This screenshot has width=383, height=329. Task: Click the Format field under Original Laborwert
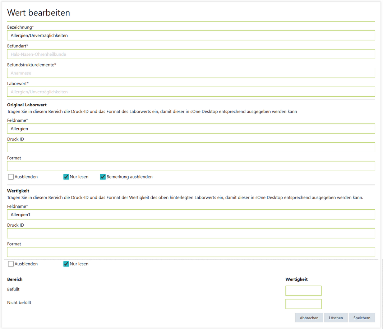[x=191, y=166]
